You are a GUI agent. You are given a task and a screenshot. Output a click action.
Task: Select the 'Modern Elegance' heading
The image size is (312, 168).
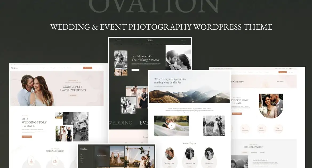click(x=189, y=143)
